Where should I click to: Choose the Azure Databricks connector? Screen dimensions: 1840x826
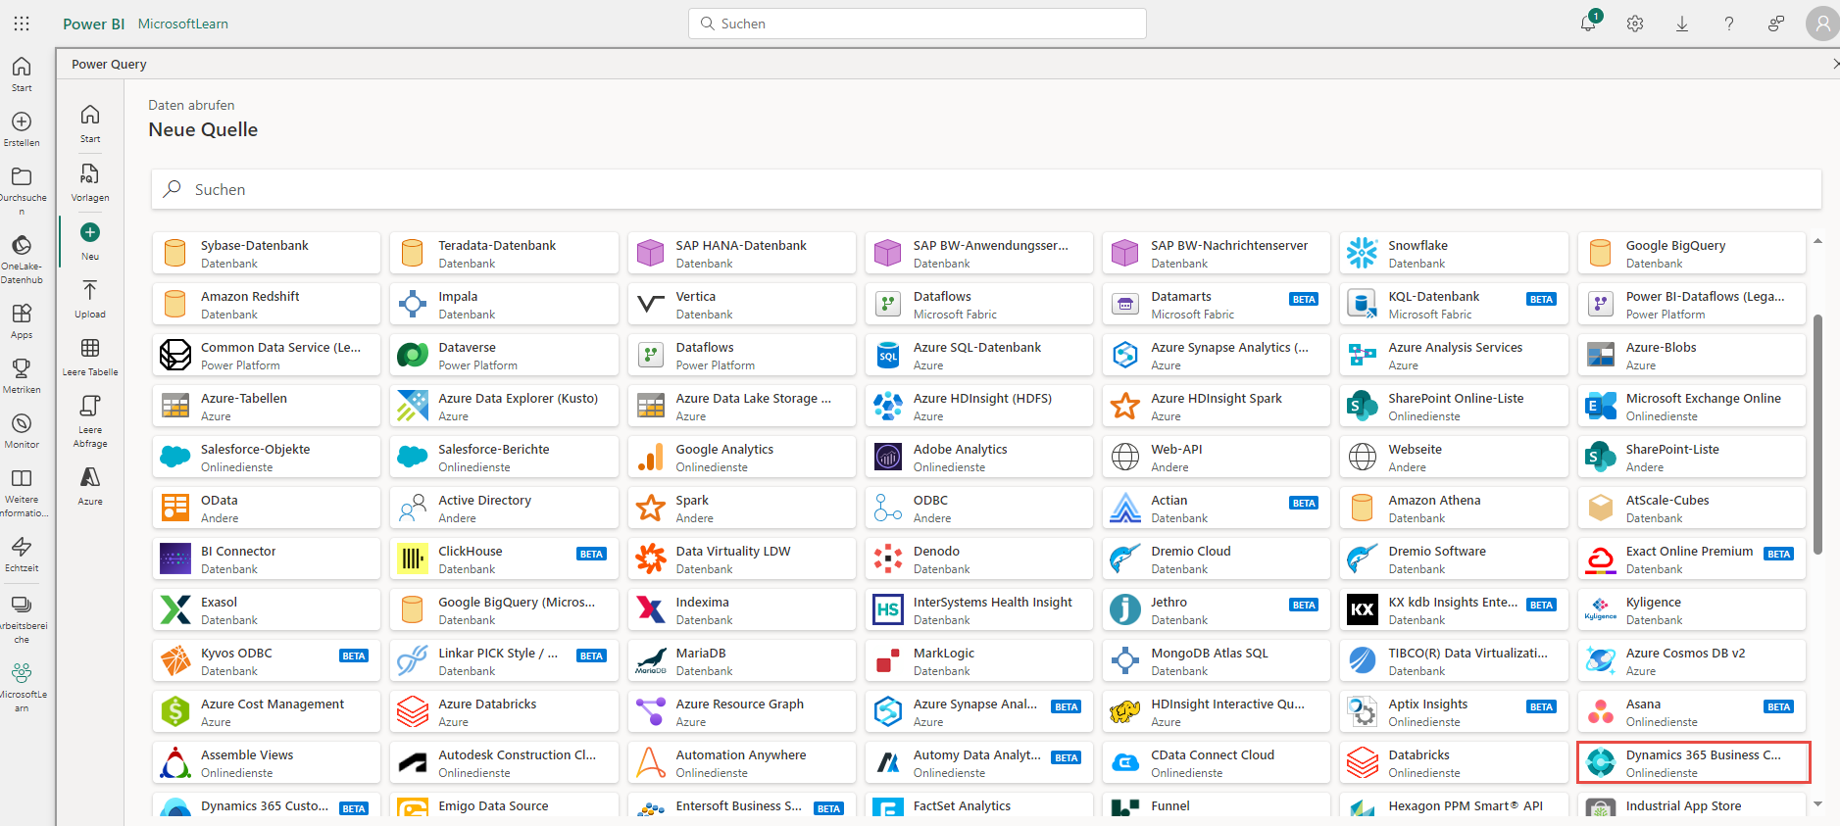[504, 711]
